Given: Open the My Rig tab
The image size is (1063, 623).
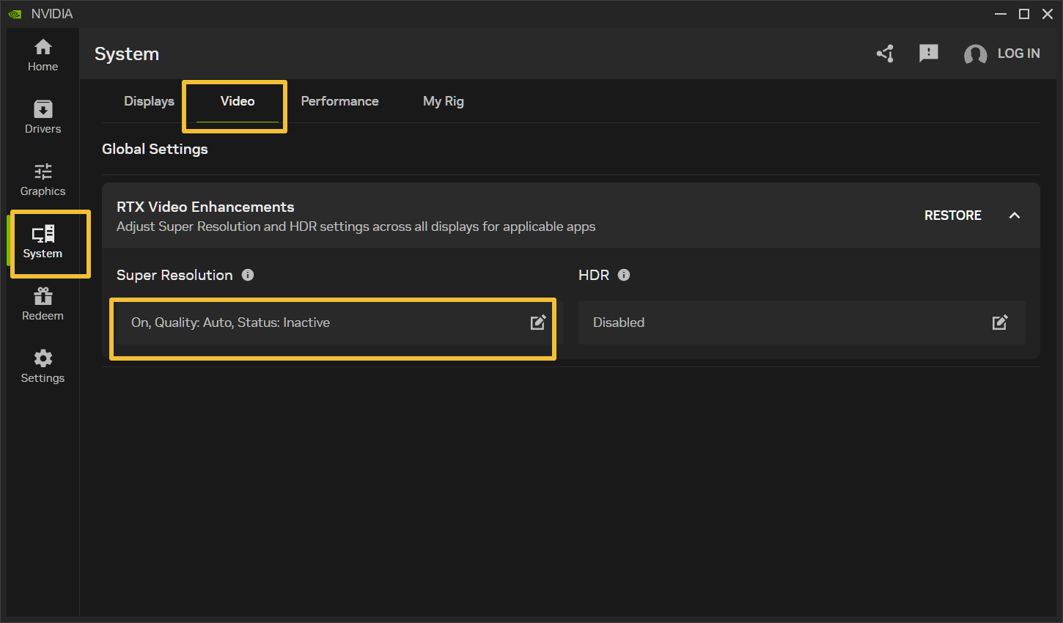Looking at the screenshot, I should tap(444, 101).
